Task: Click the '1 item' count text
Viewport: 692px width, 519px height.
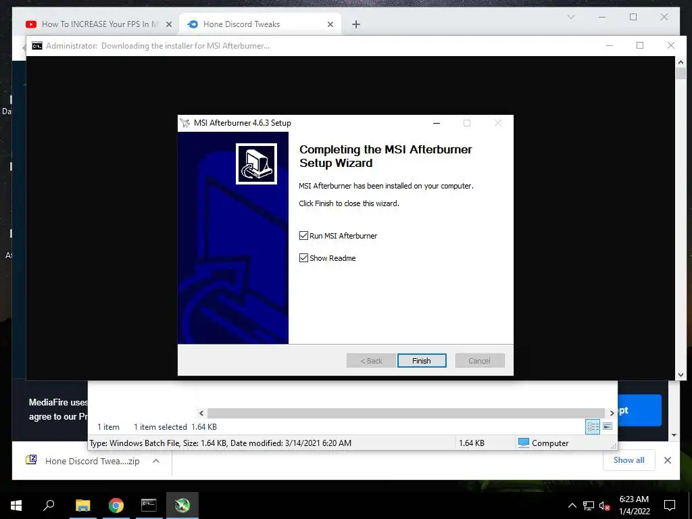Action: 108,427
